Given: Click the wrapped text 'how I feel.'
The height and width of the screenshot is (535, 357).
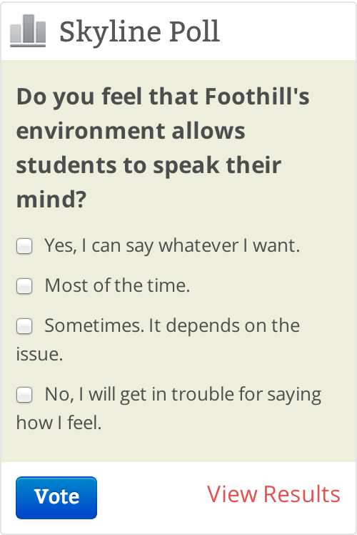Looking at the screenshot, I should pyautogui.click(x=59, y=423).
